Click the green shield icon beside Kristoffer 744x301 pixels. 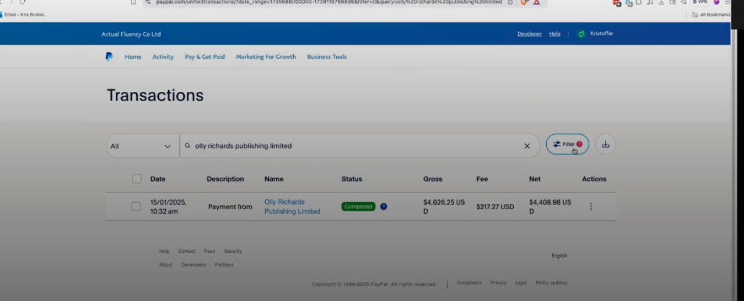[x=581, y=34]
